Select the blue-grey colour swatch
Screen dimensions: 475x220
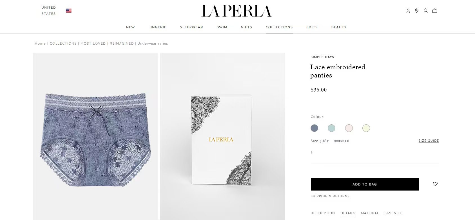315,128
